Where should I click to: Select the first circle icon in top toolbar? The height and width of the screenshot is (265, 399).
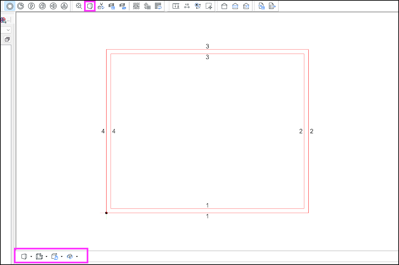(10, 6)
